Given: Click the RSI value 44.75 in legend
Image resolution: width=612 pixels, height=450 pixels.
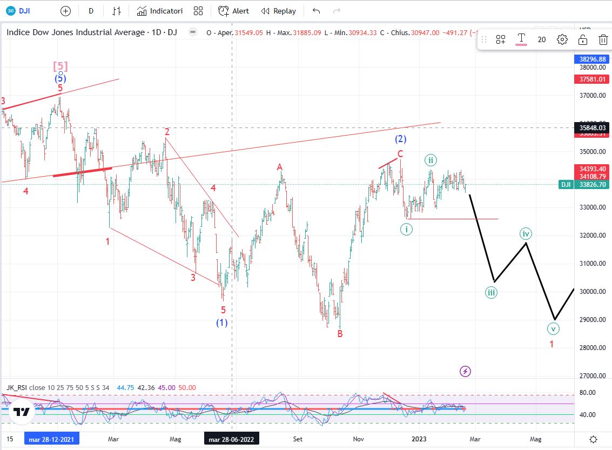Looking at the screenshot, I should (x=125, y=387).
